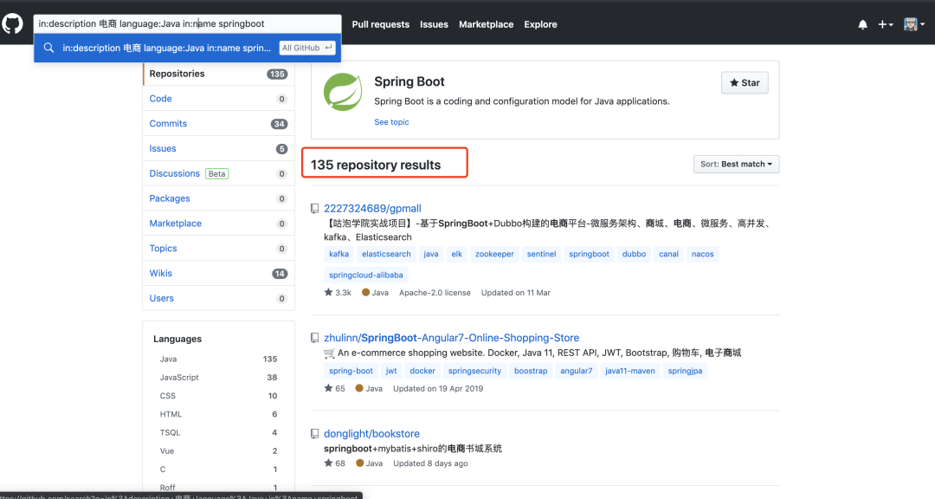
Task: Filter results by JavaScript language
Action: click(218, 377)
